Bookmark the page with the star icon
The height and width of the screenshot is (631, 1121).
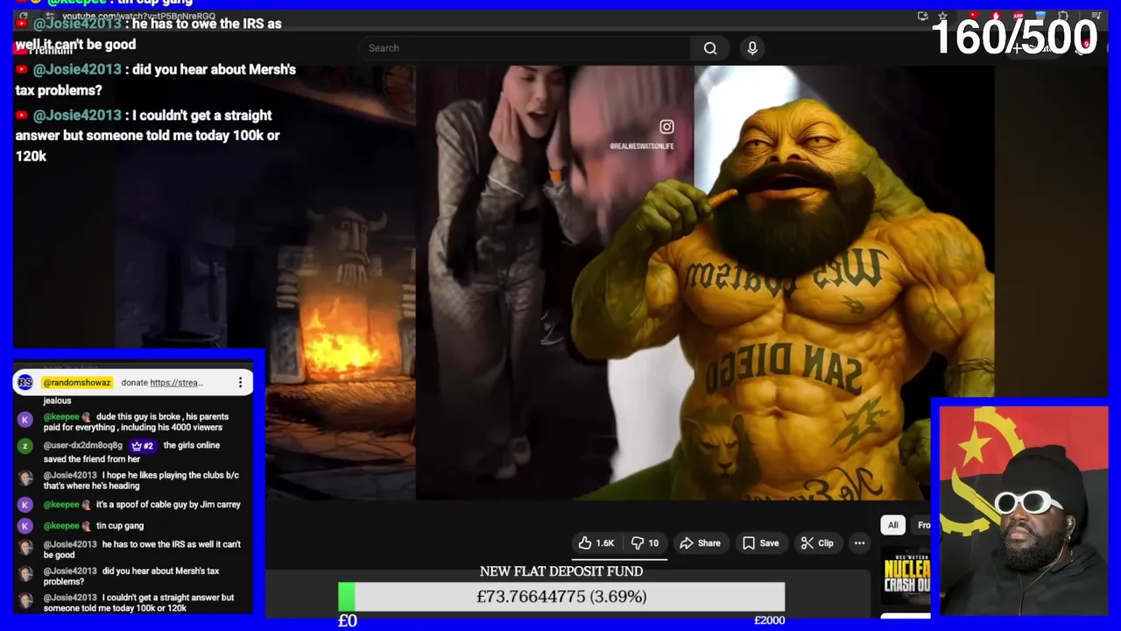(x=942, y=16)
